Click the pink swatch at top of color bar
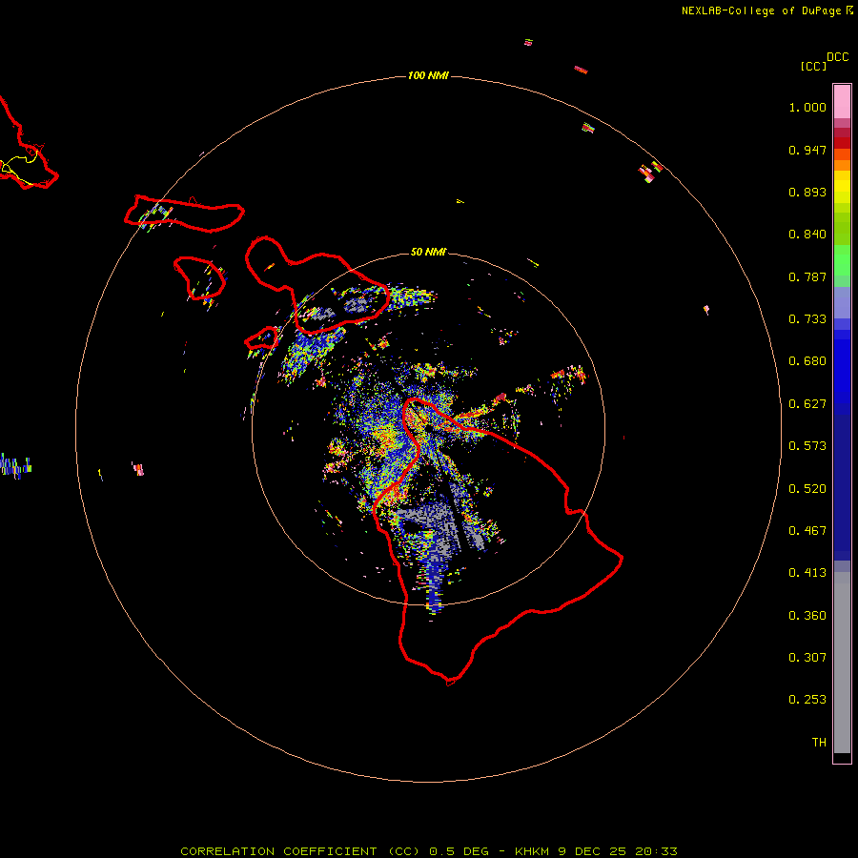 tap(842, 102)
